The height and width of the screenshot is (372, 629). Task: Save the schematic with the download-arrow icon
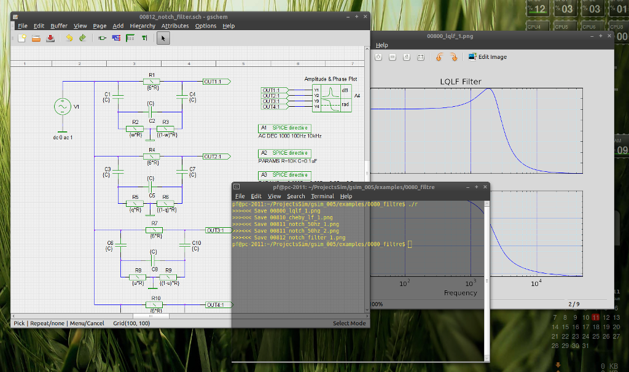[50, 38]
